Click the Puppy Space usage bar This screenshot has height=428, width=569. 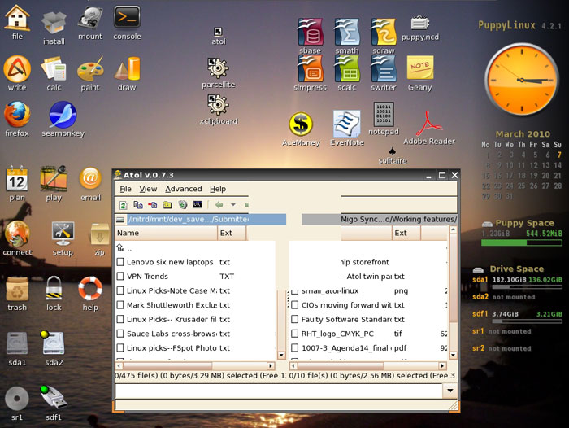click(x=522, y=243)
